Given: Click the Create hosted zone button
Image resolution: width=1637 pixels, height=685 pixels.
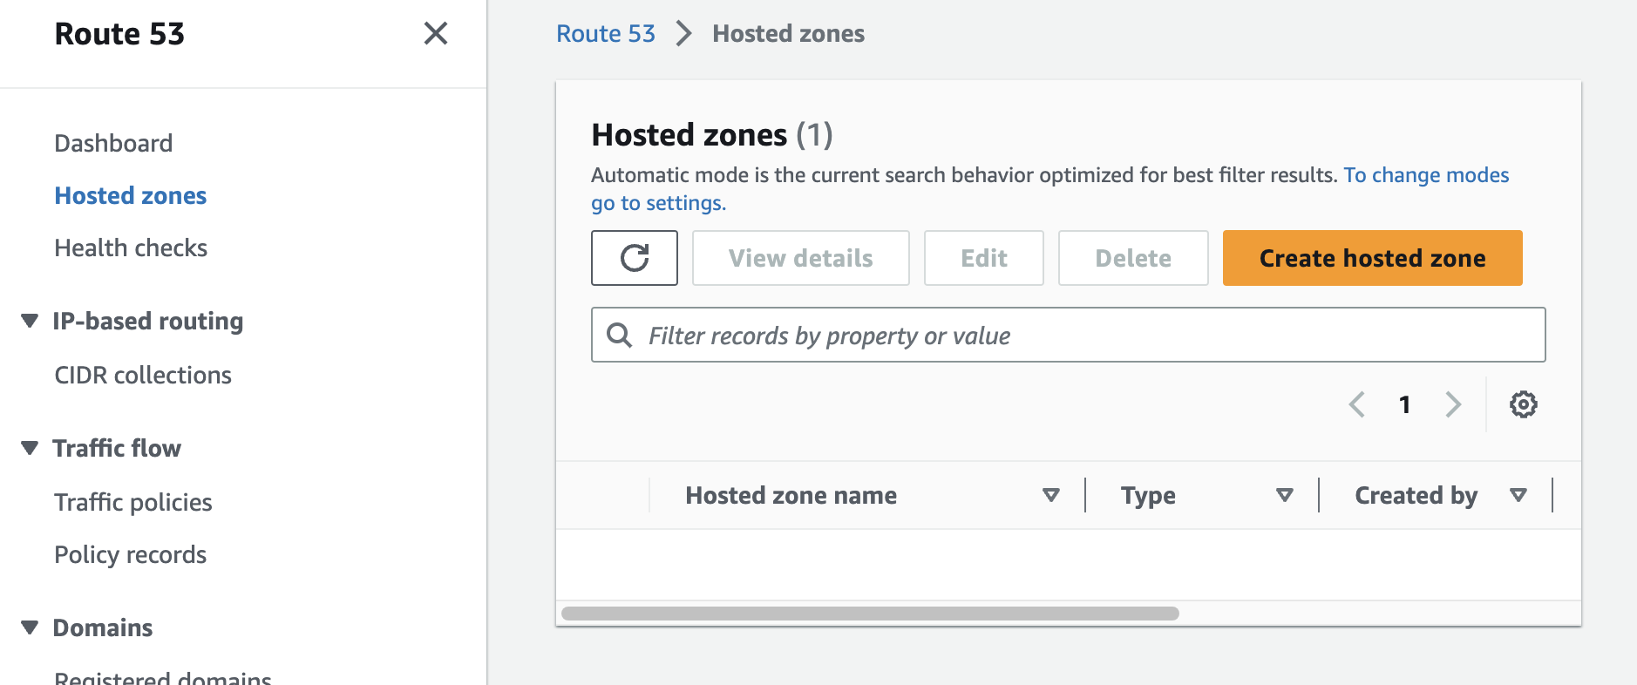Looking at the screenshot, I should point(1373,258).
